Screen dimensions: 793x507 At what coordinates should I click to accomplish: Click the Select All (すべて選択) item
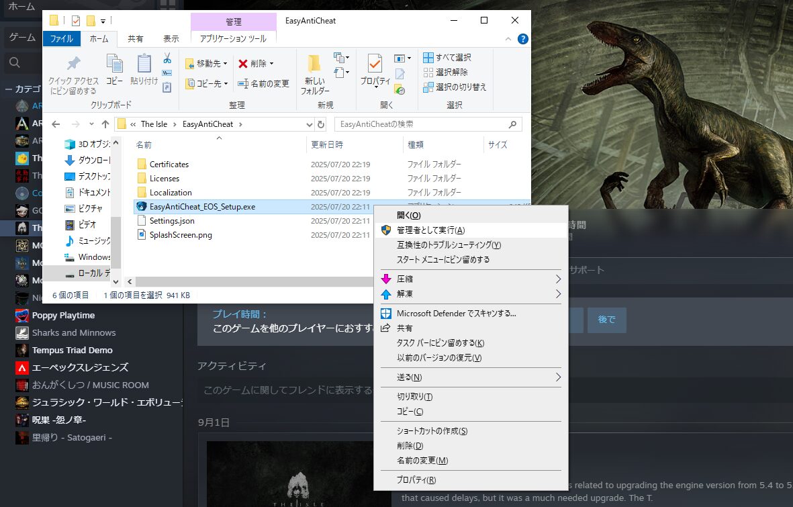(x=447, y=57)
